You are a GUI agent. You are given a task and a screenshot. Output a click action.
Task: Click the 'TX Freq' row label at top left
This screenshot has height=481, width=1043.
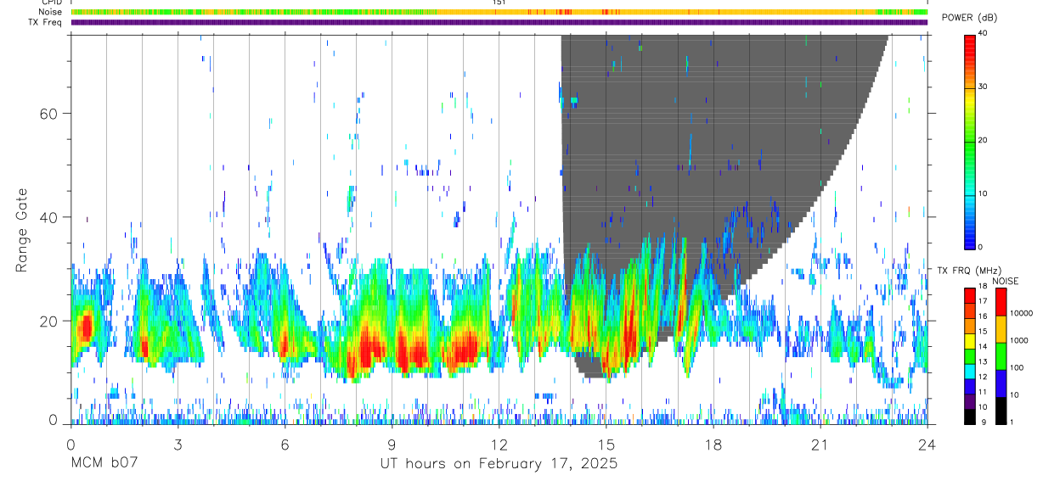tap(46, 22)
